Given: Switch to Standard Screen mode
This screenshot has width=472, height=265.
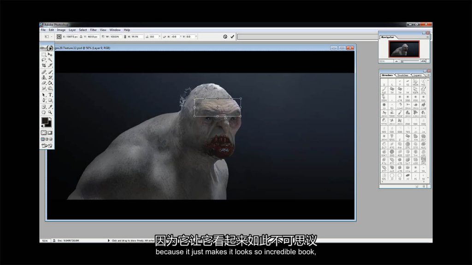Looking at the screenshot, I should click(x=43, y=139).
